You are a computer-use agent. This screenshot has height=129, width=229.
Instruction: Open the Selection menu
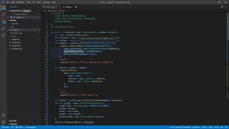pos(20,2)
